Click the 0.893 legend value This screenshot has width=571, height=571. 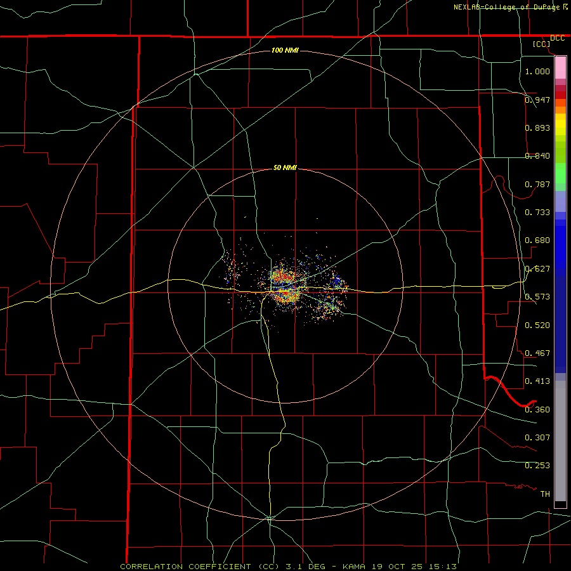click(537, 128)
